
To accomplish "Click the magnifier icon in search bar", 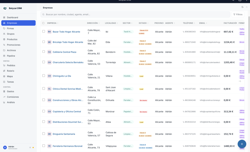I will [x=43, y=14].
